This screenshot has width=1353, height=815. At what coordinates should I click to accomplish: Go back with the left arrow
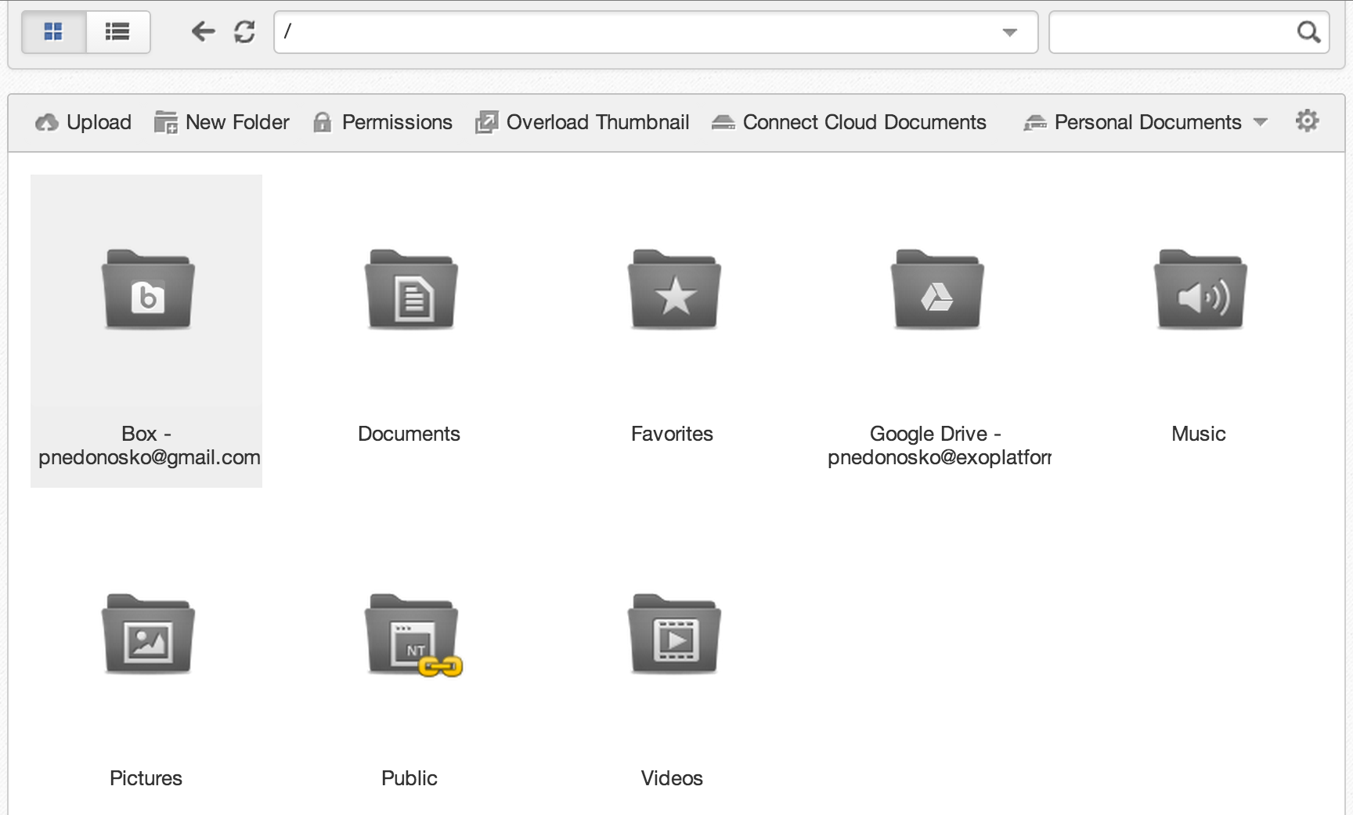(x=203, y=31)
